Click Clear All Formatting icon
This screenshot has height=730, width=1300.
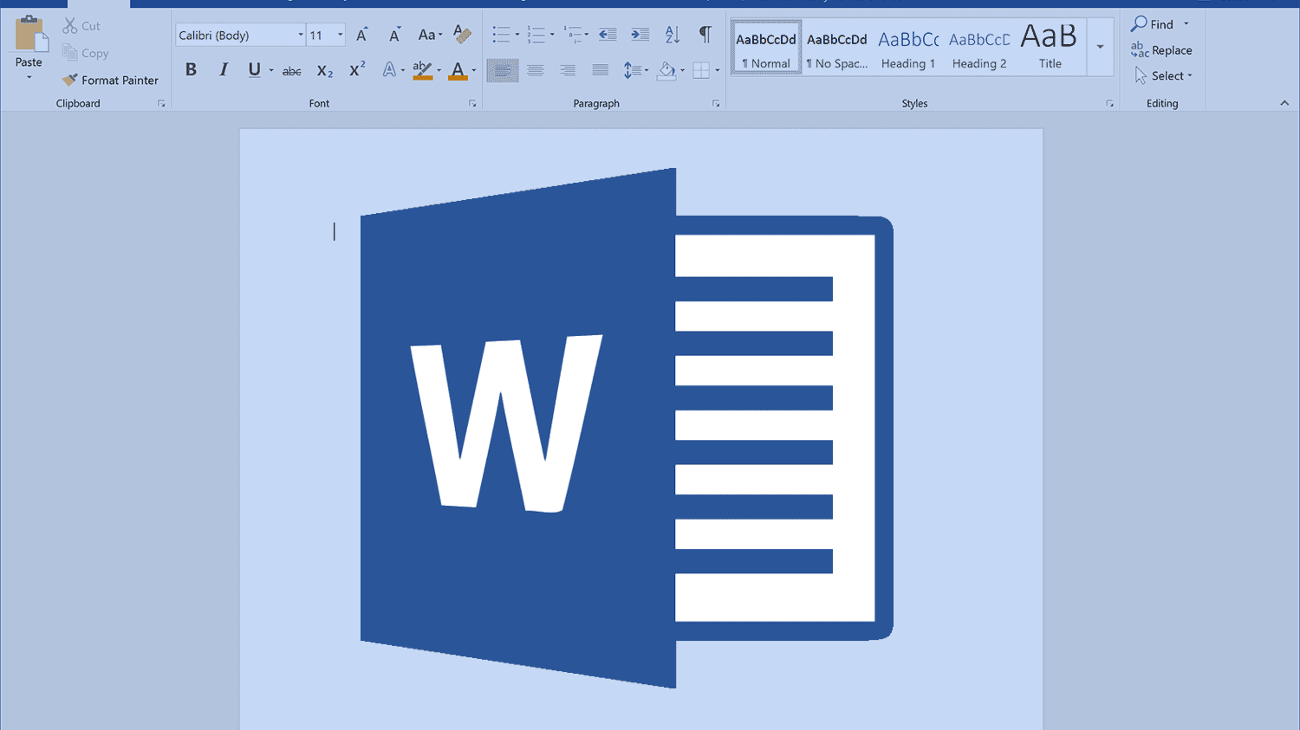462,35
